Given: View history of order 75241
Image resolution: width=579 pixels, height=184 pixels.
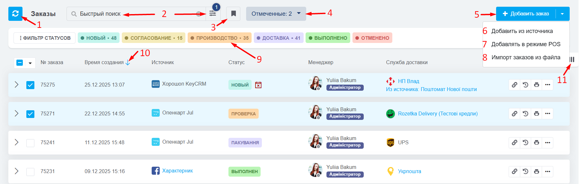Looking at the screenshot, I should coord(525,142).
